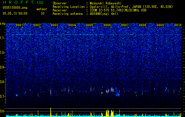185x117 pixels.
Task: Click the HROFFT 1.0.0 title text
Action: point(23,2)
